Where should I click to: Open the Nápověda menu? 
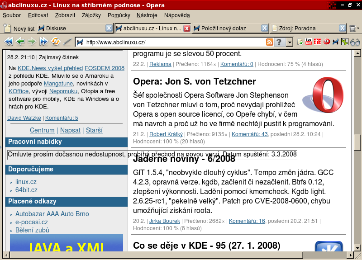tap(177, 15)
